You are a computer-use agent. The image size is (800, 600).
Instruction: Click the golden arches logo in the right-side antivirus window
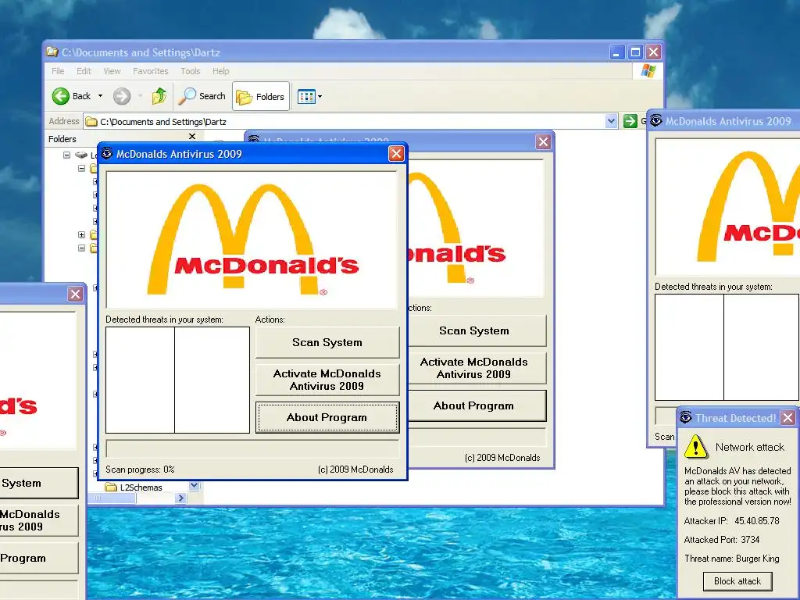(748, 206)
